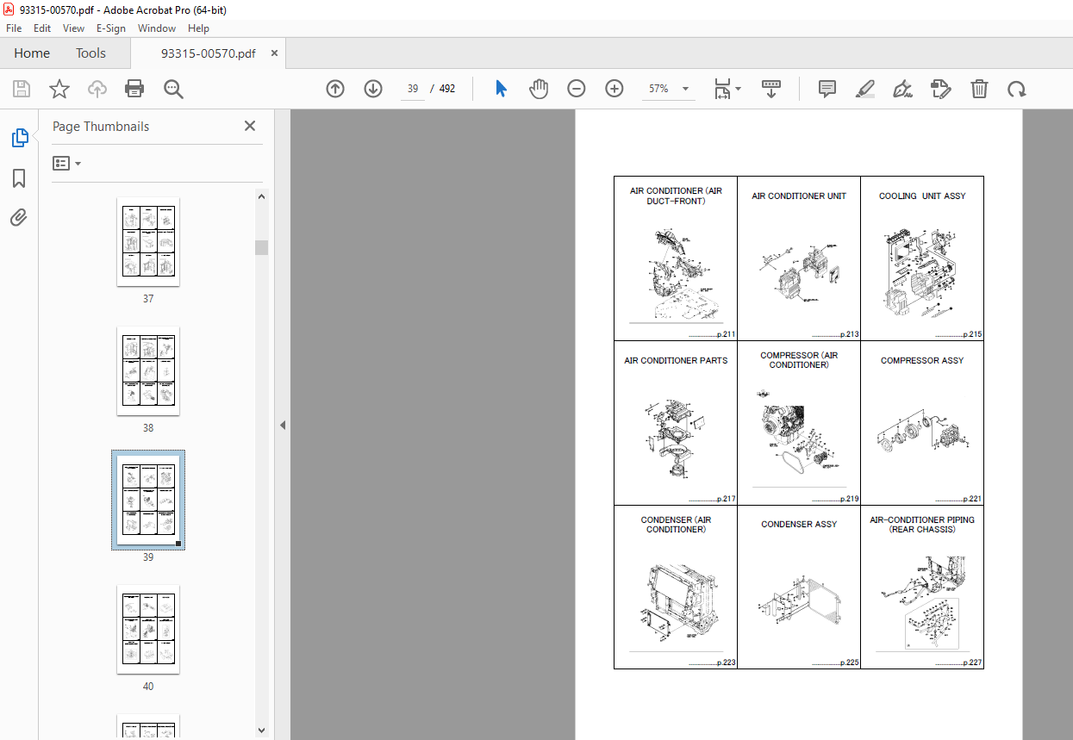Viewport: 1073px width, 740px height.
Task: Click the thumbnail scrollbar up arrow
Action: 261,196
